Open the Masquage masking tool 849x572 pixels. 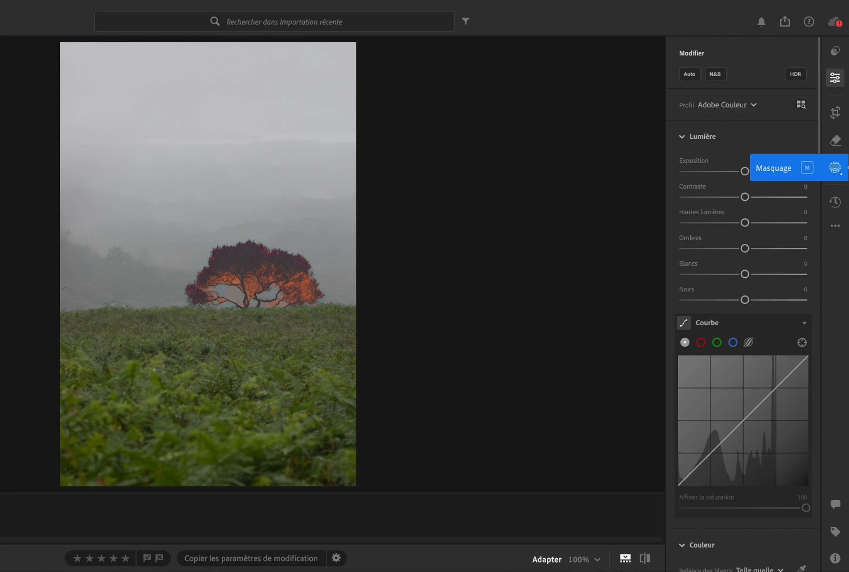tap(834, 167)
